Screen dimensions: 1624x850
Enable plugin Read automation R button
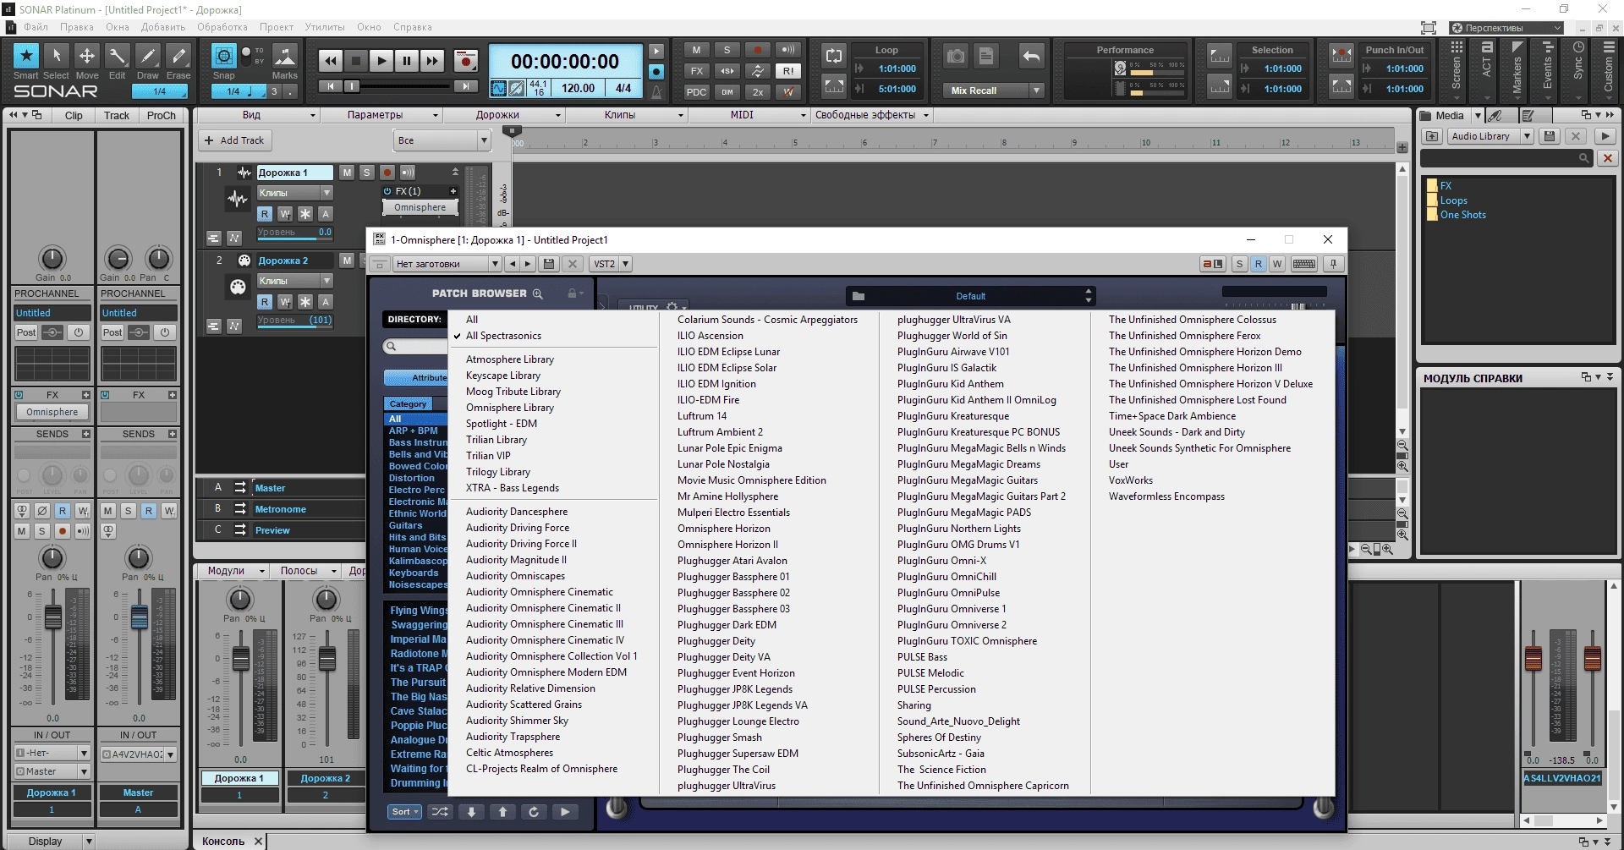1259,264
